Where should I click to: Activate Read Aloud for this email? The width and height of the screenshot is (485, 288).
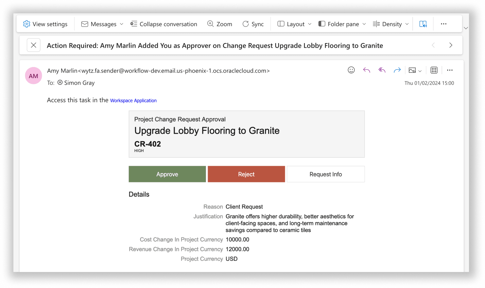(423, 24)
